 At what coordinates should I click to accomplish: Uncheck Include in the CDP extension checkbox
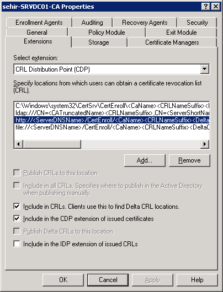pos(17,218)
